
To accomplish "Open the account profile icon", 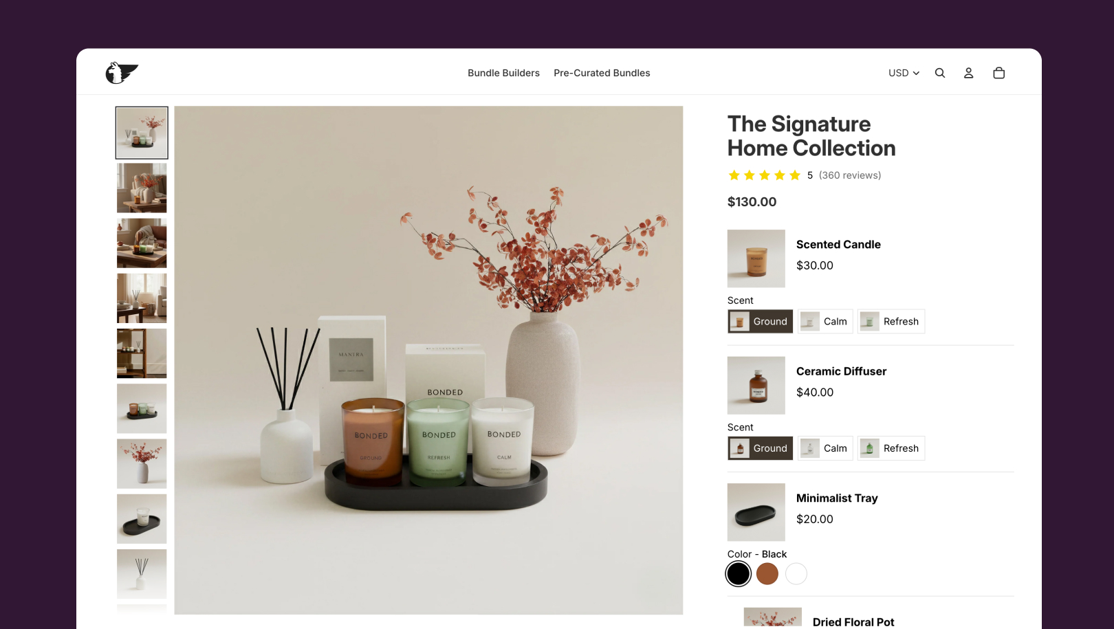I will [968, 73].
